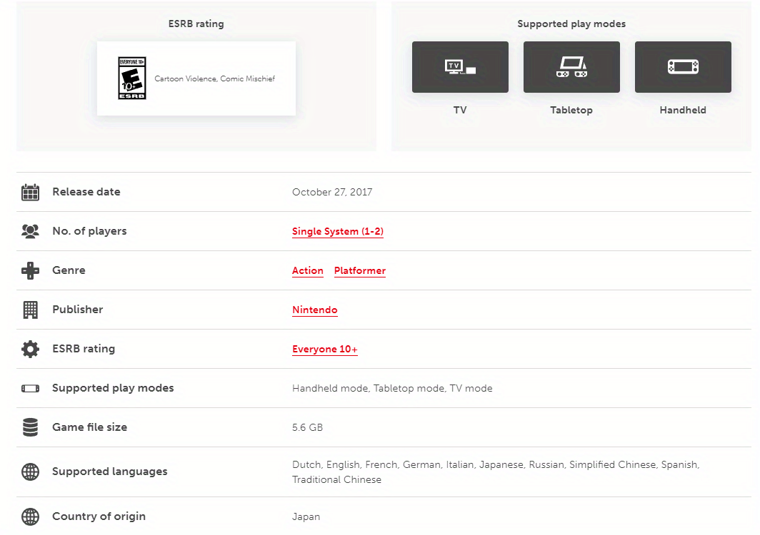Open the Nintendo publisher link

coord(314,310)
